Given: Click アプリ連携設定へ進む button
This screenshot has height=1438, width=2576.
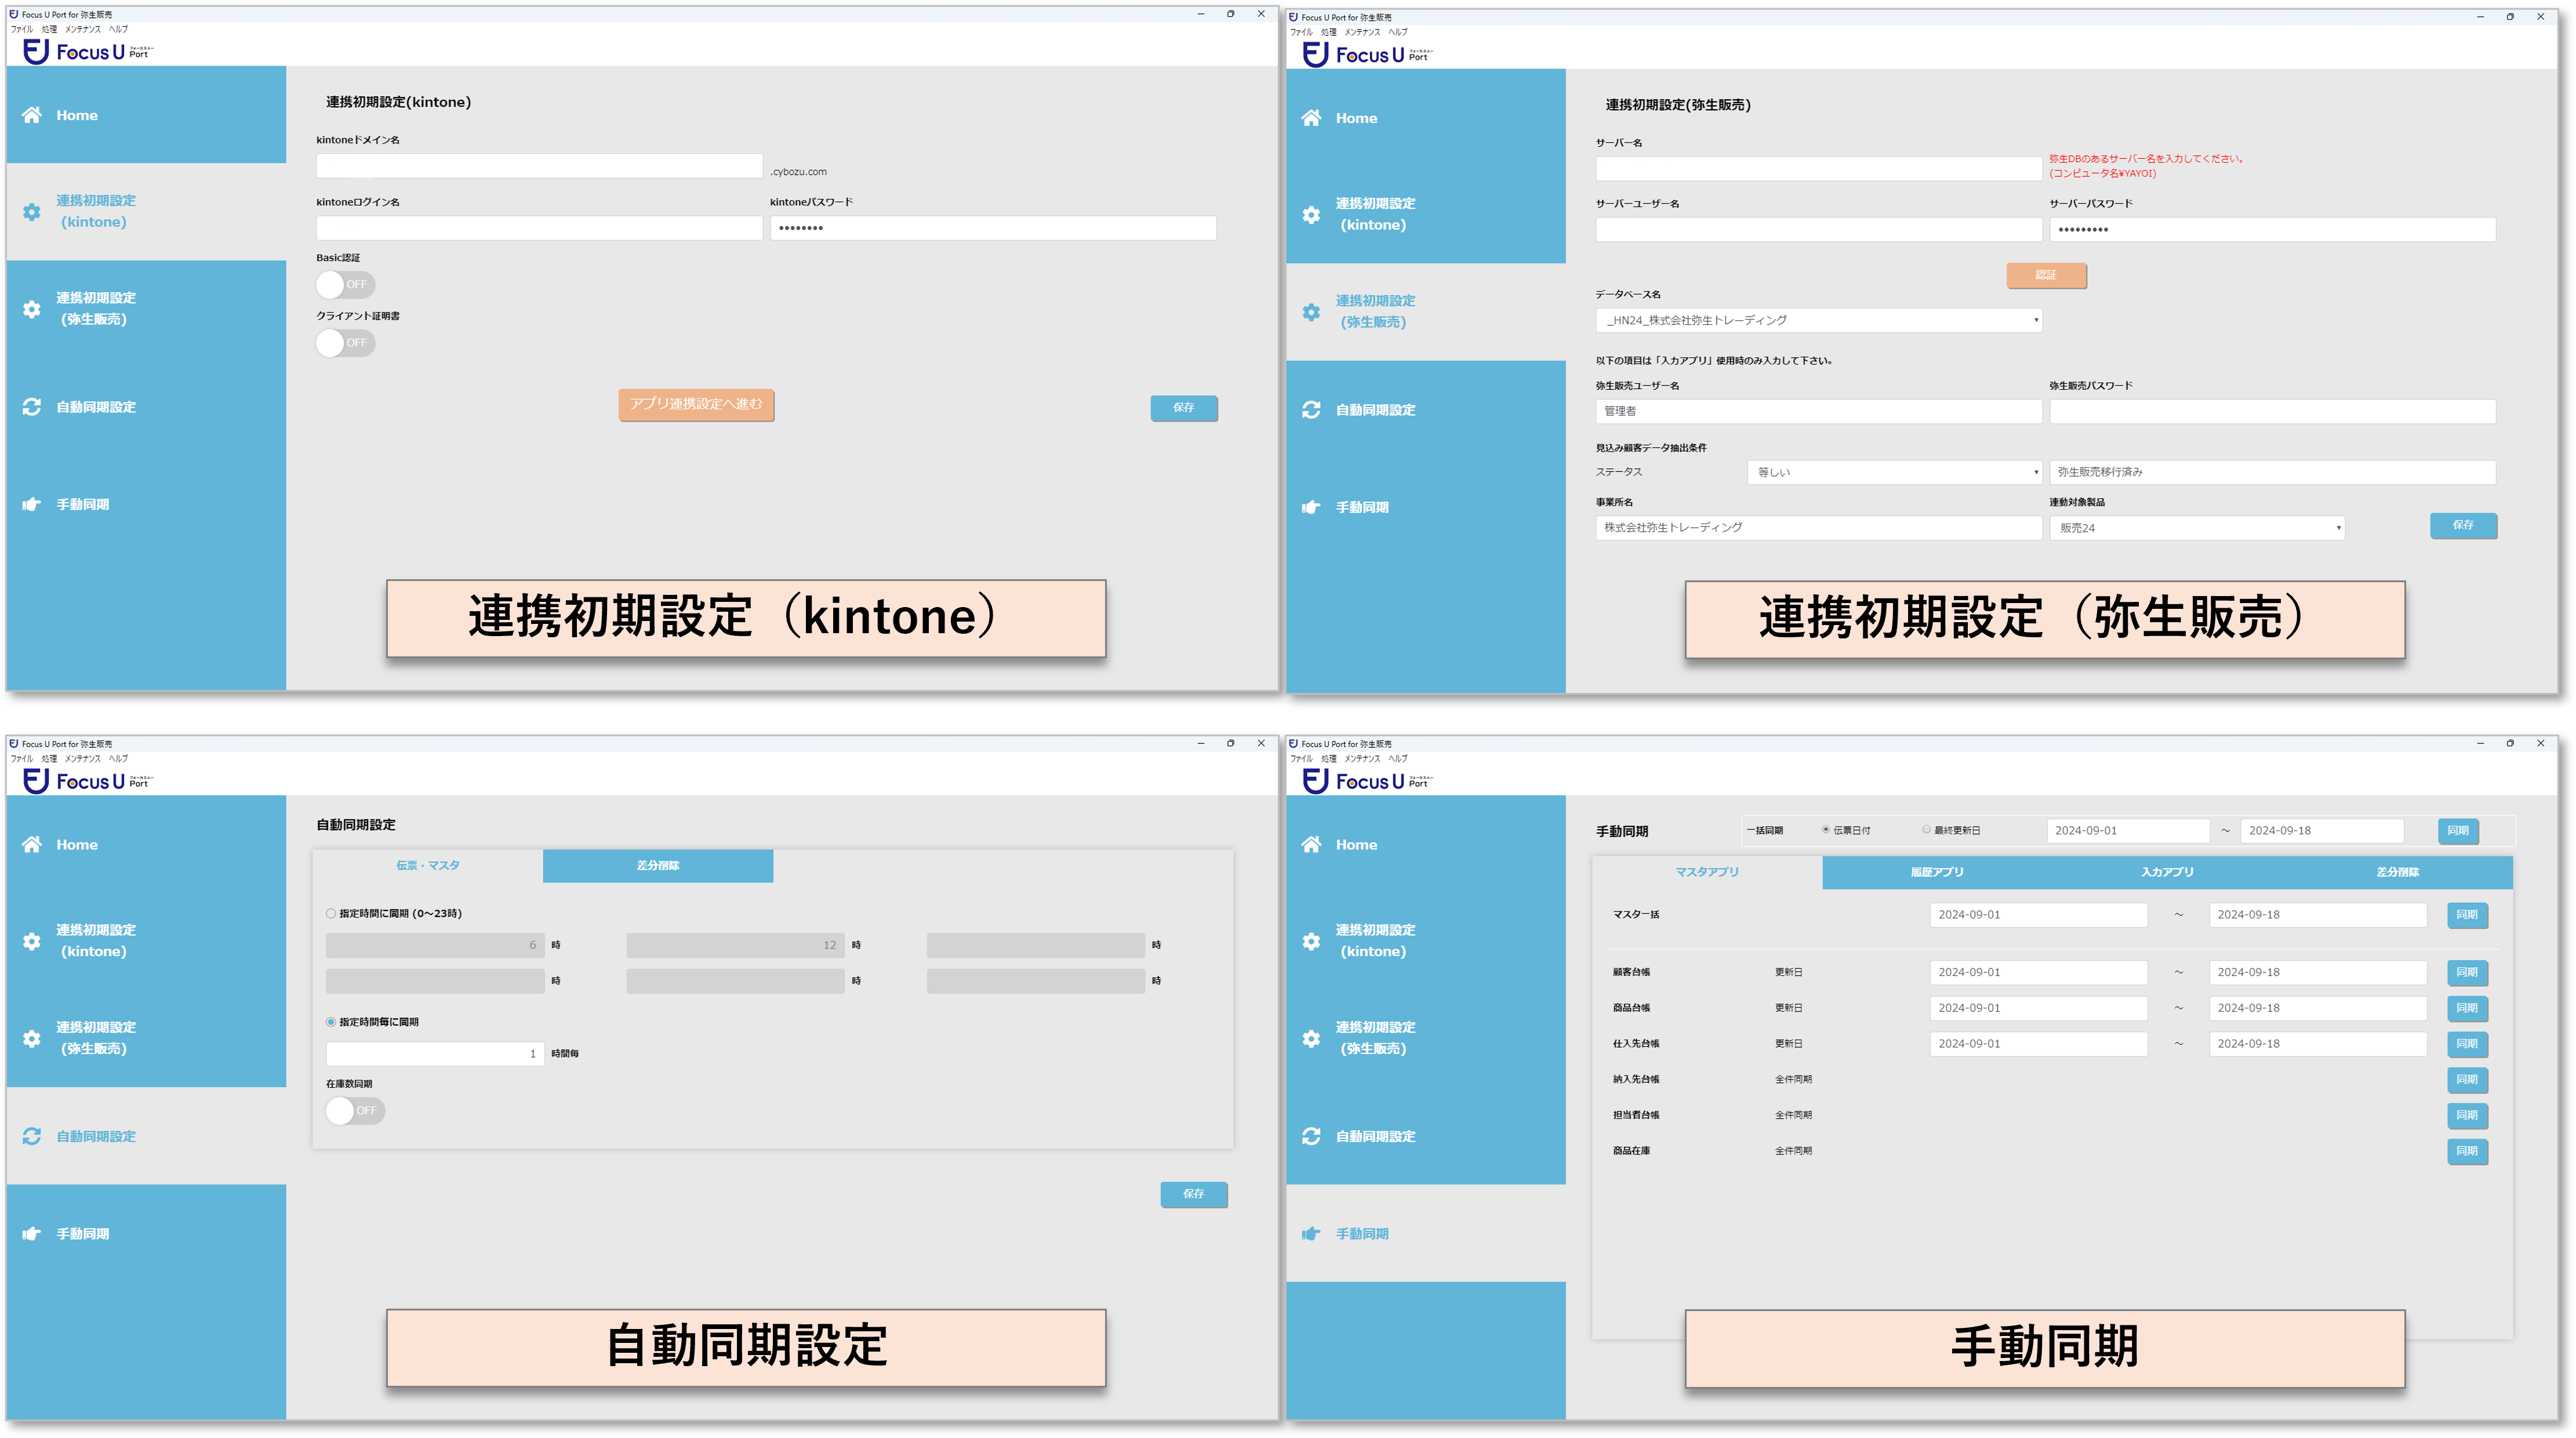Looking at the screenshot, I should click(x=696, y=404).
